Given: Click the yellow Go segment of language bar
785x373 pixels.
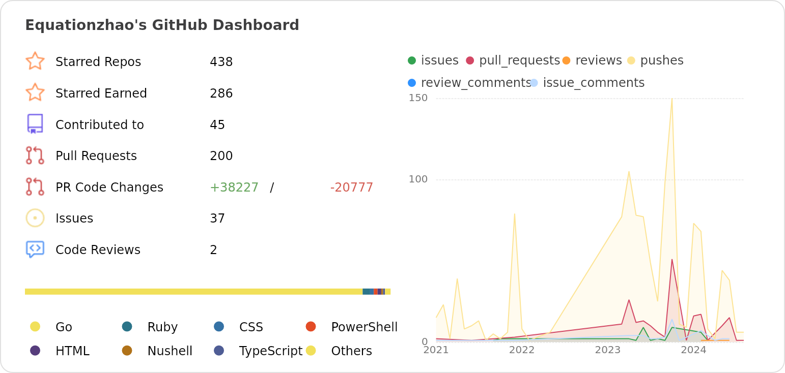Looking at the screenshot, I should (x=193, y=292).
